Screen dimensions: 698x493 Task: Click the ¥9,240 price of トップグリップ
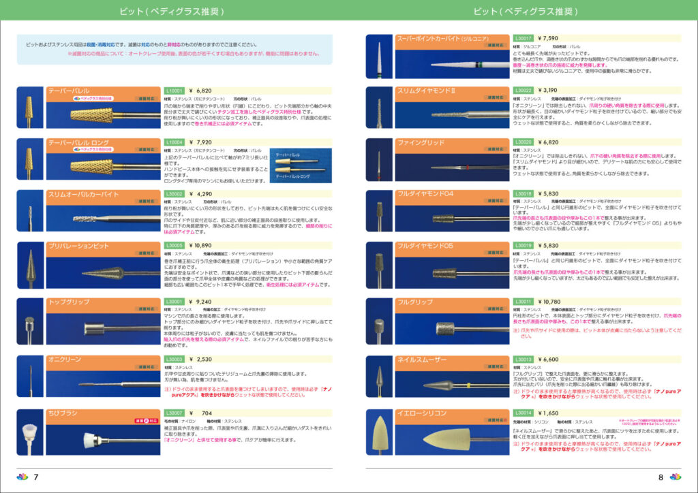tap(201, 302)
